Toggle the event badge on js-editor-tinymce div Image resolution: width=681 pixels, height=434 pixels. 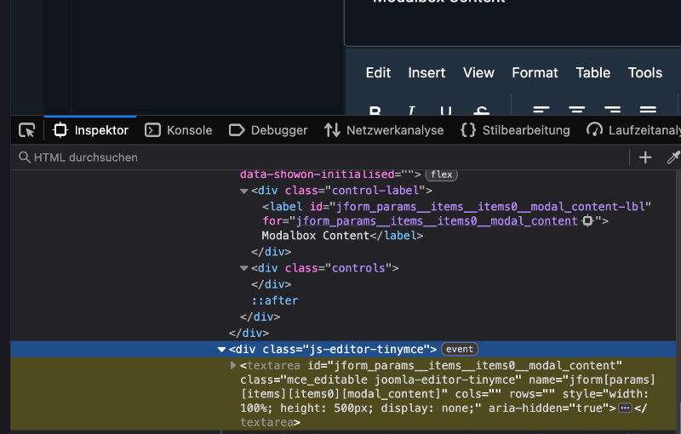point(460,349)
